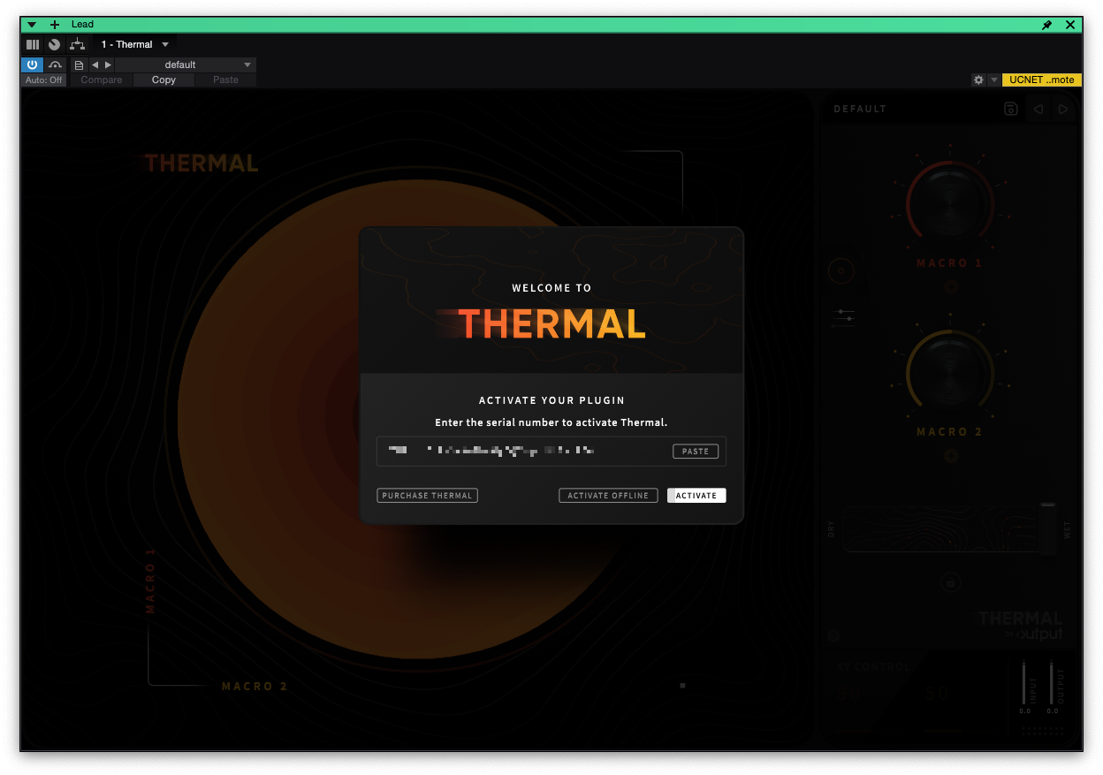The width and height of the screenshot is (1103, 775).
Task: Click the Auto: Off automation button
Action: pyautogui.click(x=44, y=80)
